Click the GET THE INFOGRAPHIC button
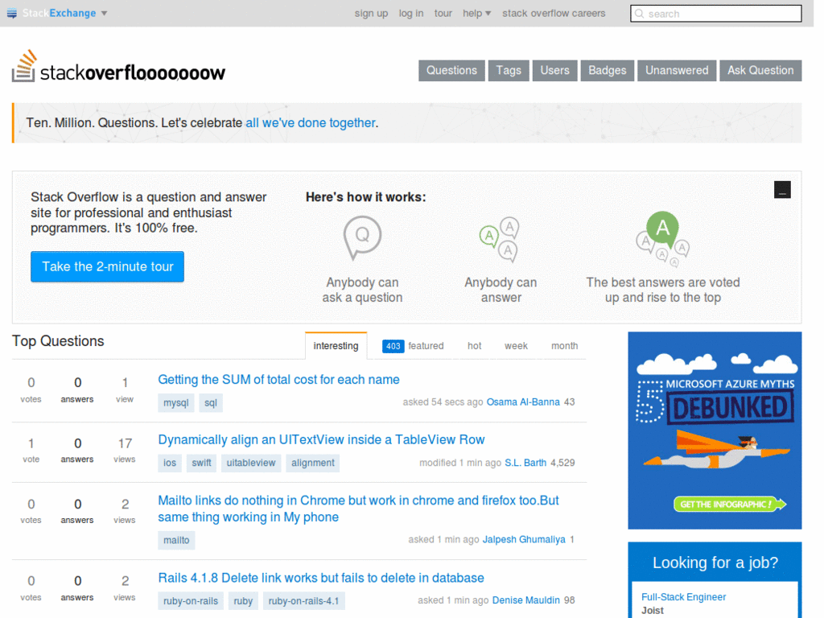 [x=730, y=505]
